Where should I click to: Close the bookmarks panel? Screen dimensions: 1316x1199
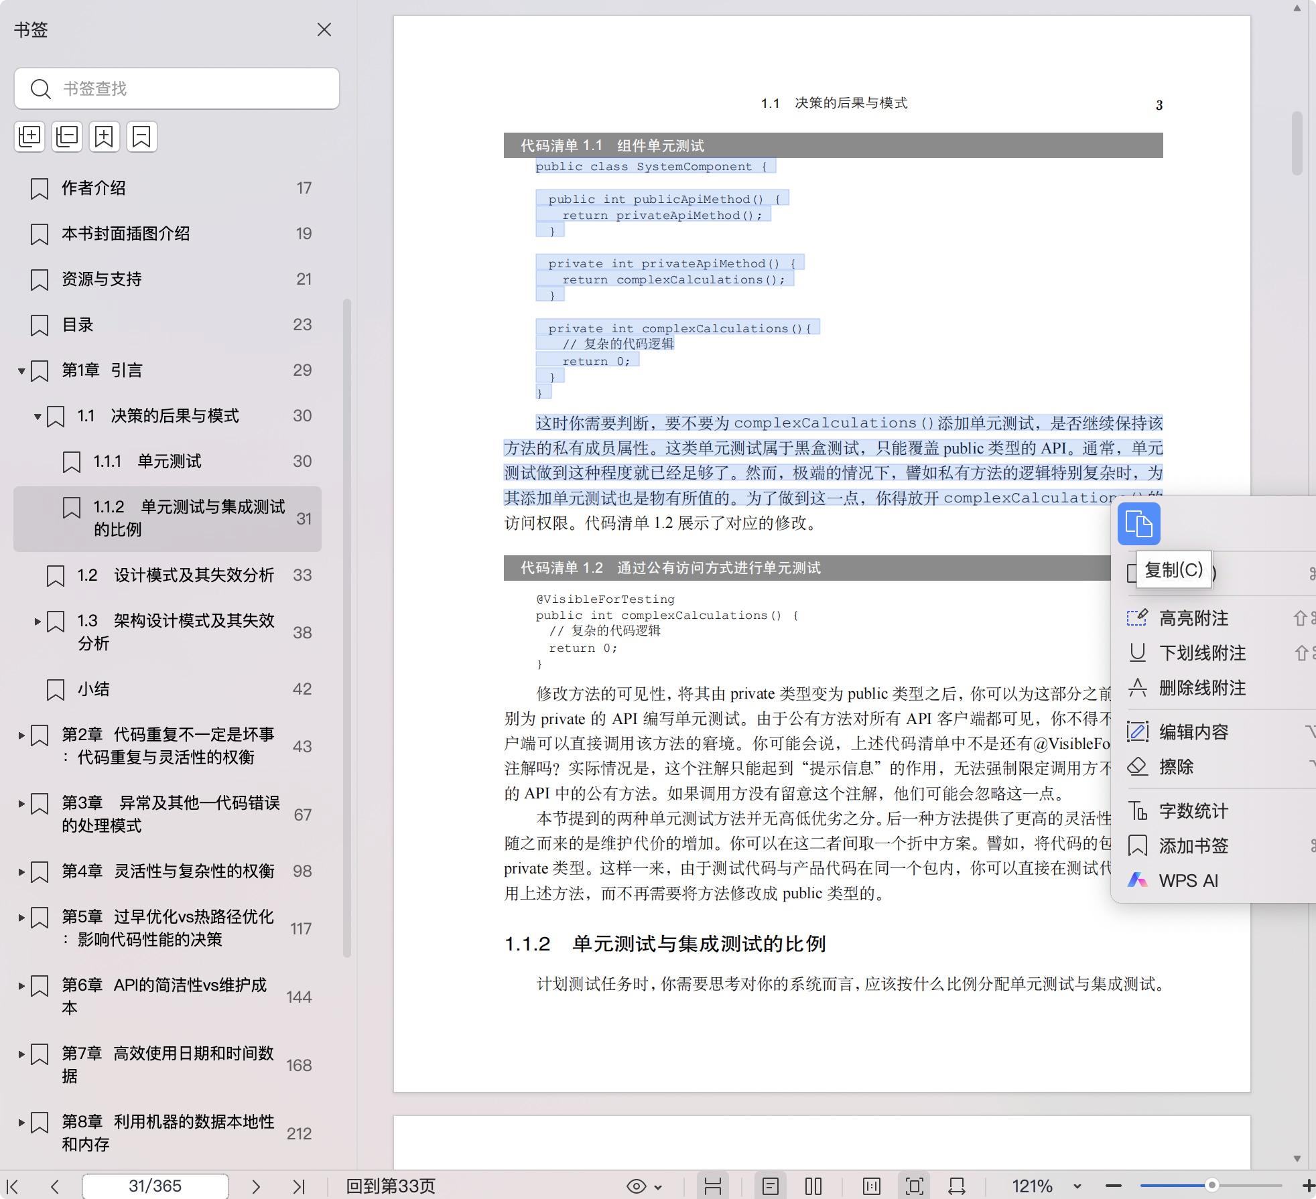pyautogui.click(x=324, y=29)
